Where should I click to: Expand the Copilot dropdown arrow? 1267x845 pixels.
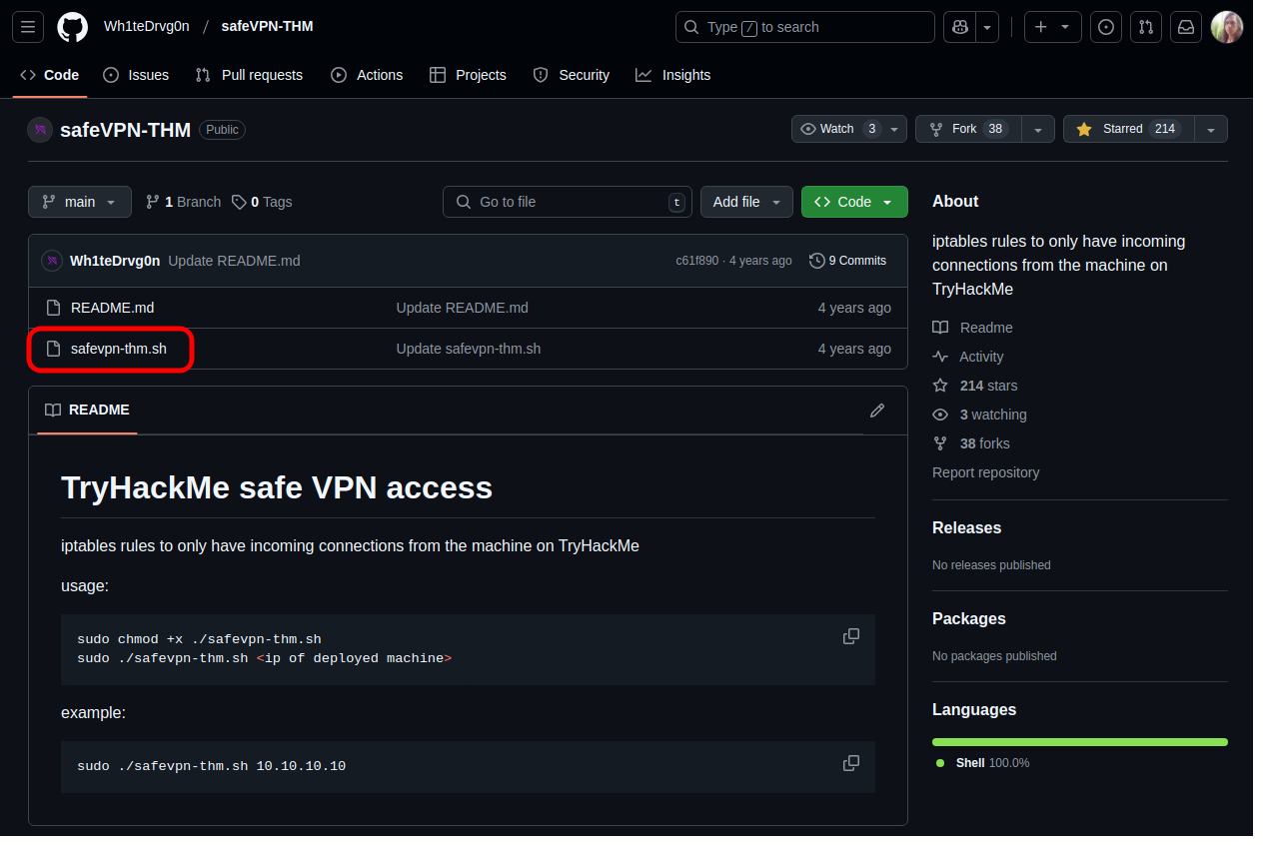[987, 27]
